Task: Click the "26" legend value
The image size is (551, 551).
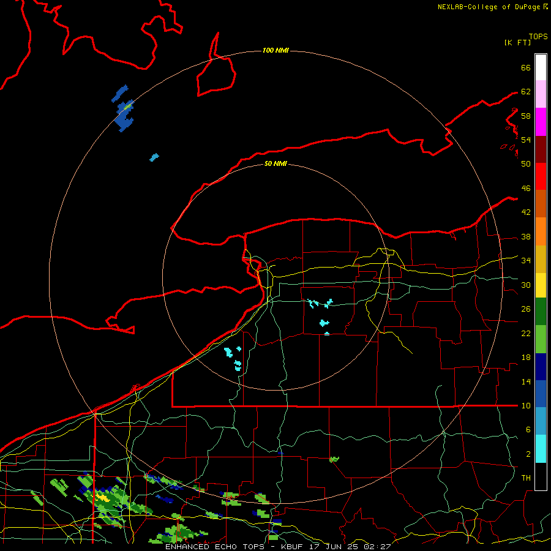Action: [x=526, y=309]
